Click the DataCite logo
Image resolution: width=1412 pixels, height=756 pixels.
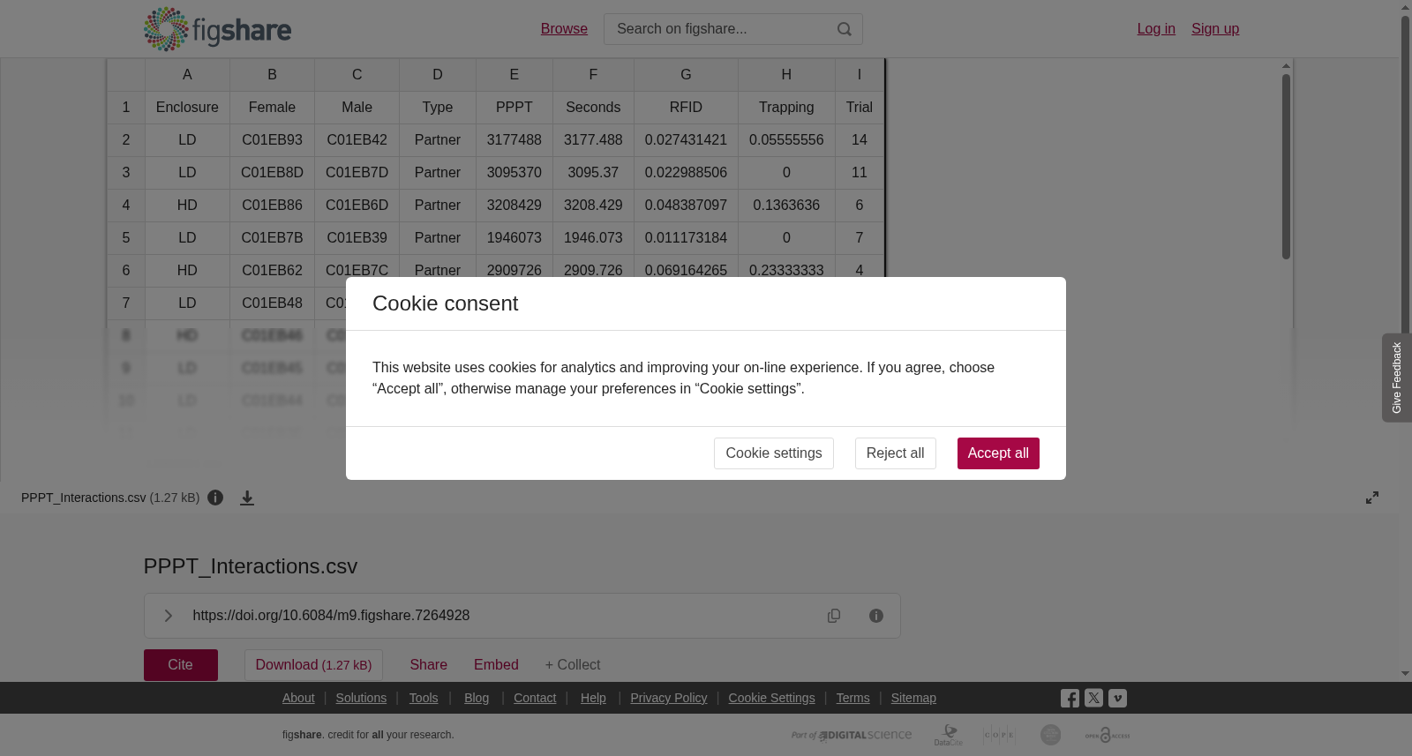pyautogui.click(x=949, y=735)
